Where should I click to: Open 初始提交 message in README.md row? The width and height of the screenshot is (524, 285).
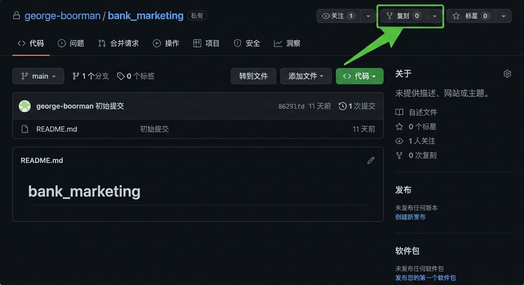pos(154,129)
